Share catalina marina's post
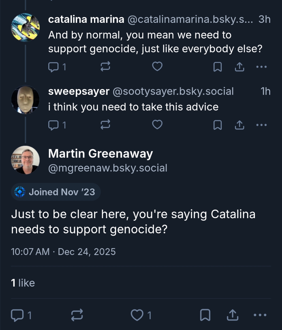 point(239,67)
